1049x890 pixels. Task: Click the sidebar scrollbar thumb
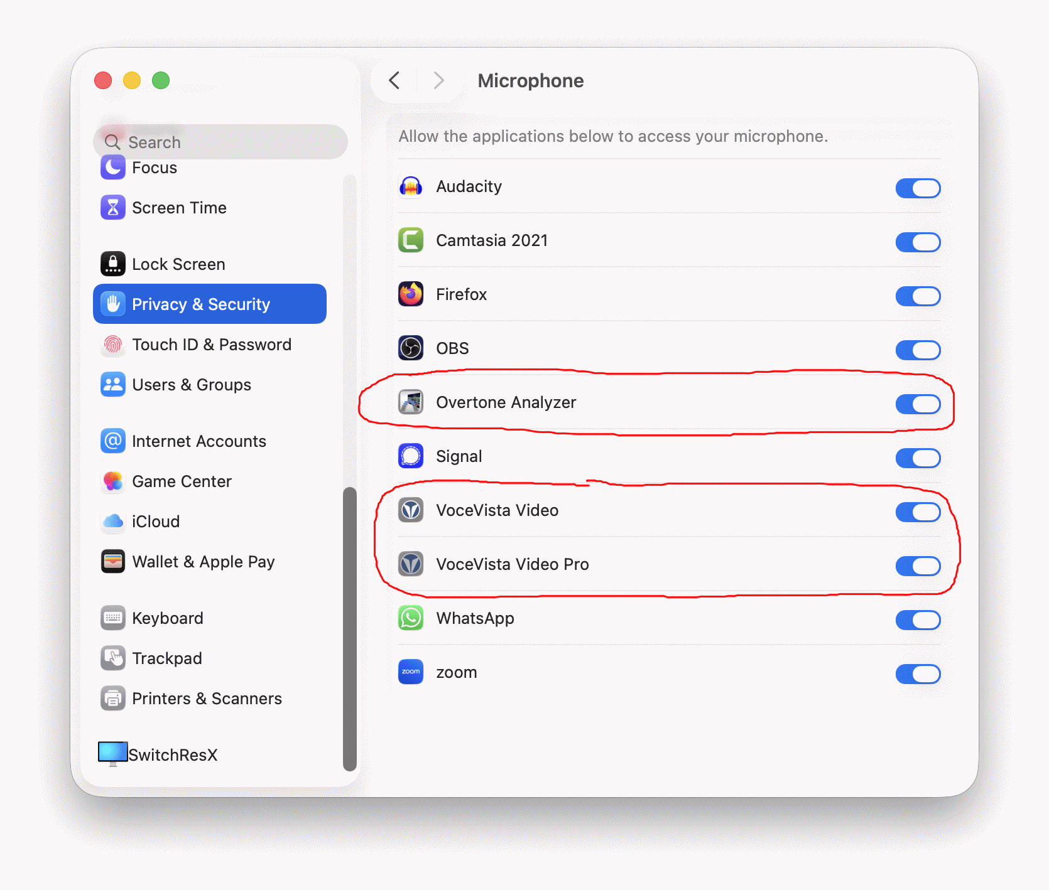350,628
